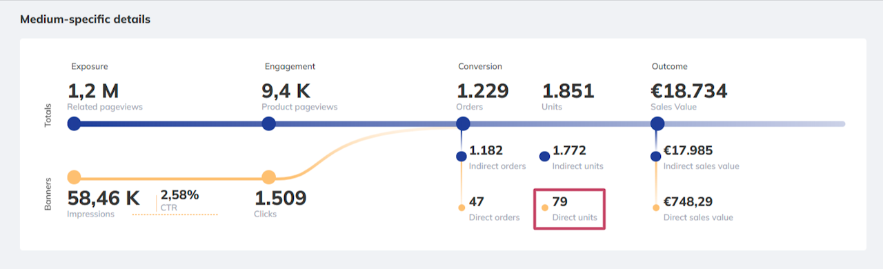Click the blue Outcome node under Sales Value

[657, 123]
